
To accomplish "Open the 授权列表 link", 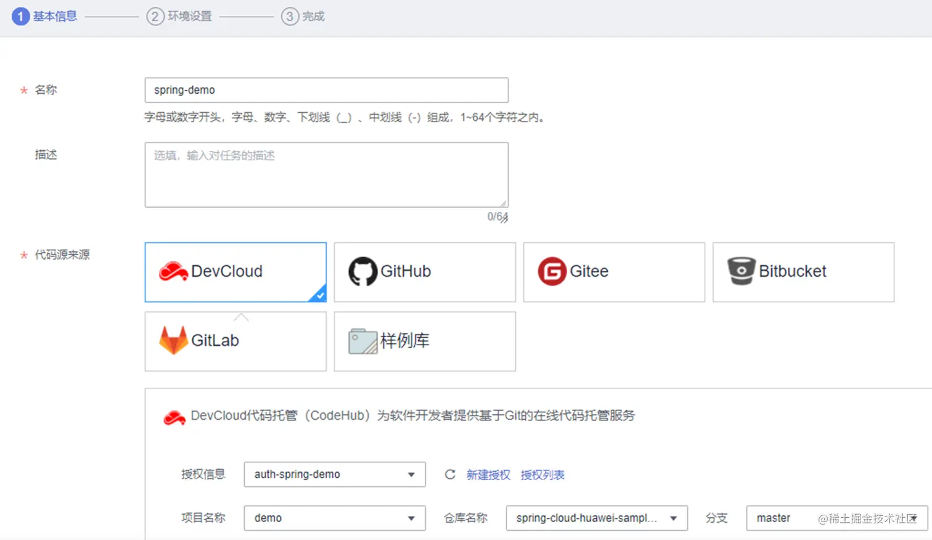I will 542,475.
